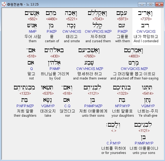
Task: Click the gloss 'unto their sons'
Action: pyautogui.click(x=93, y=115)
